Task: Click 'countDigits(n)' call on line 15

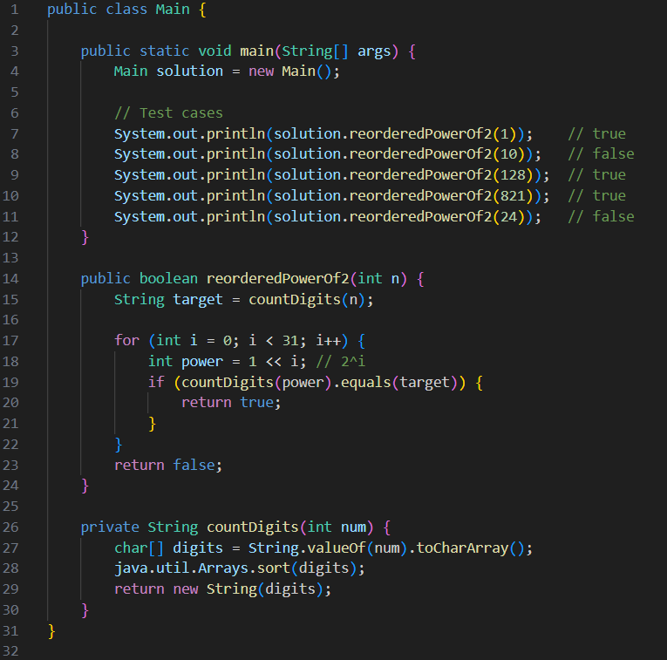Action: pos(307,300)
